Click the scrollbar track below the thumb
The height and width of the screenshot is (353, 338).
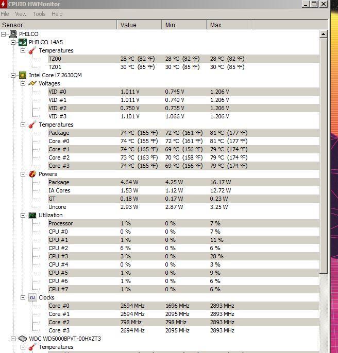click(324, 313)
